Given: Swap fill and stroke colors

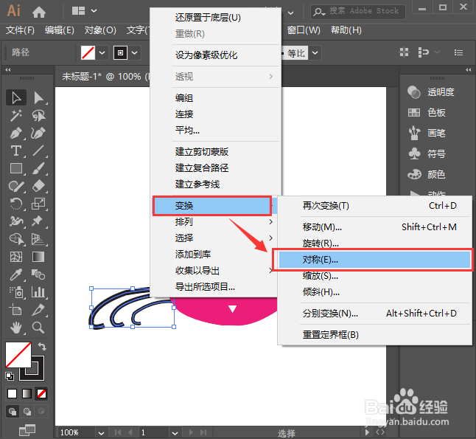Looking at the screenshot, I should [42, 346].
